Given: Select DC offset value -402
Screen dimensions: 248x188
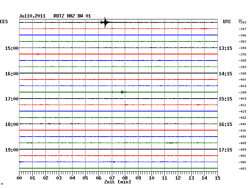Looking at the screenshot, I should 242,86.
